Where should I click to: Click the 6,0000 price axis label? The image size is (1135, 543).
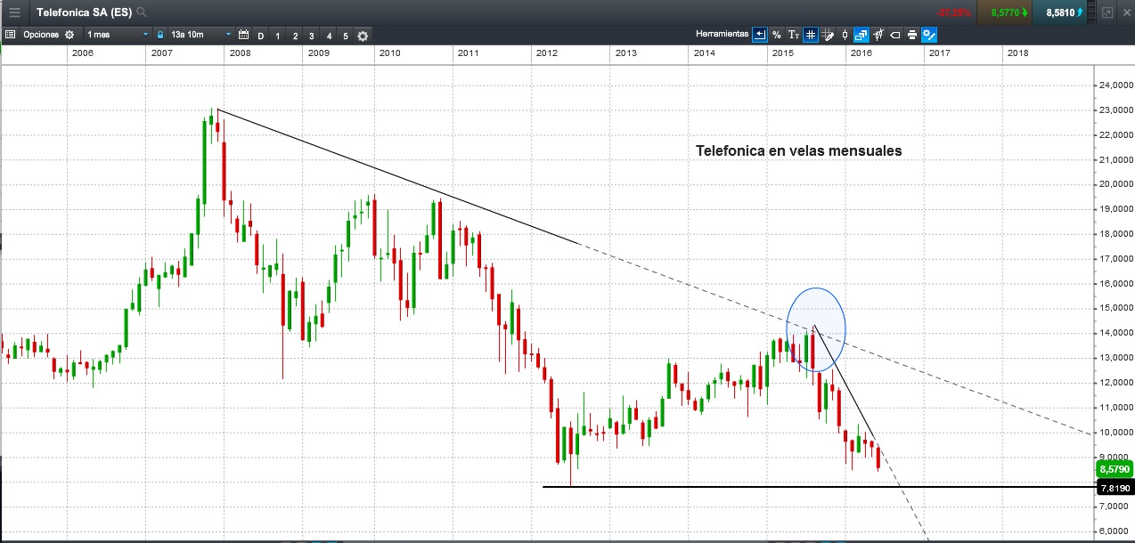pyautogui.click(x=1117, y=531)
